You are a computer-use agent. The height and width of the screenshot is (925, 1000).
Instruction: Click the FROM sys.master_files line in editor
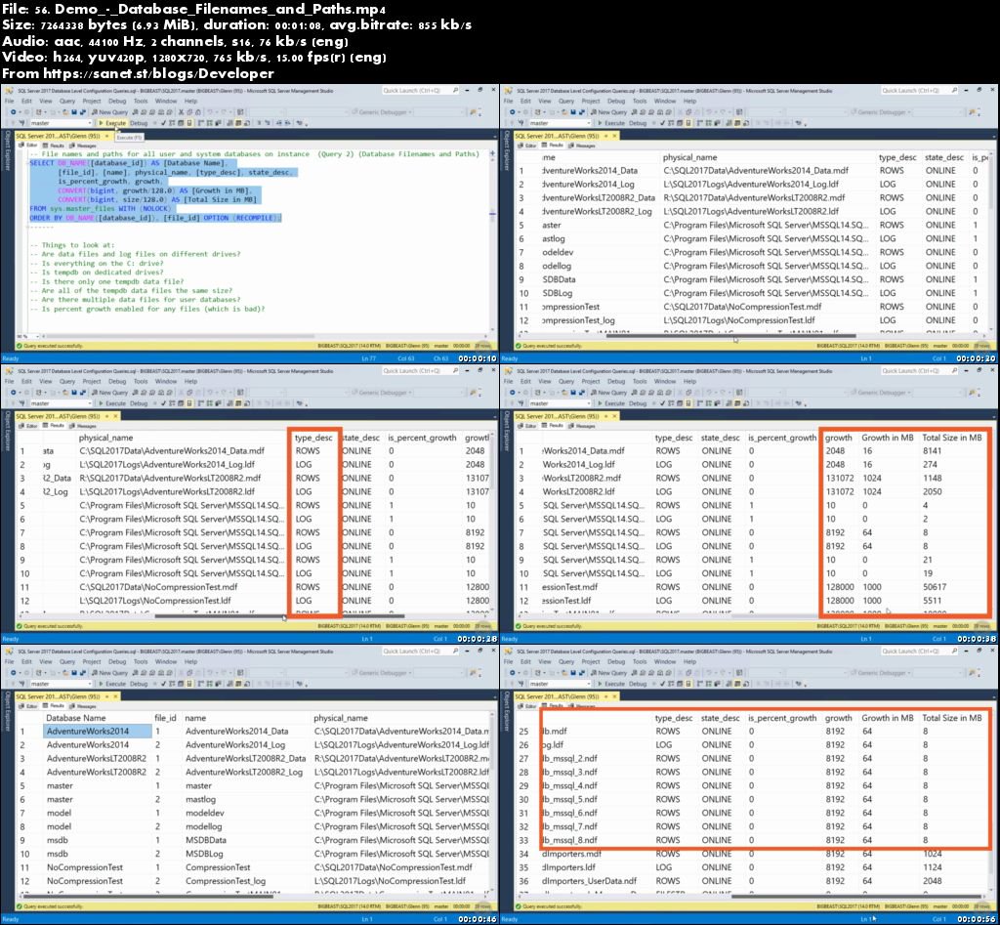[101, 209]
